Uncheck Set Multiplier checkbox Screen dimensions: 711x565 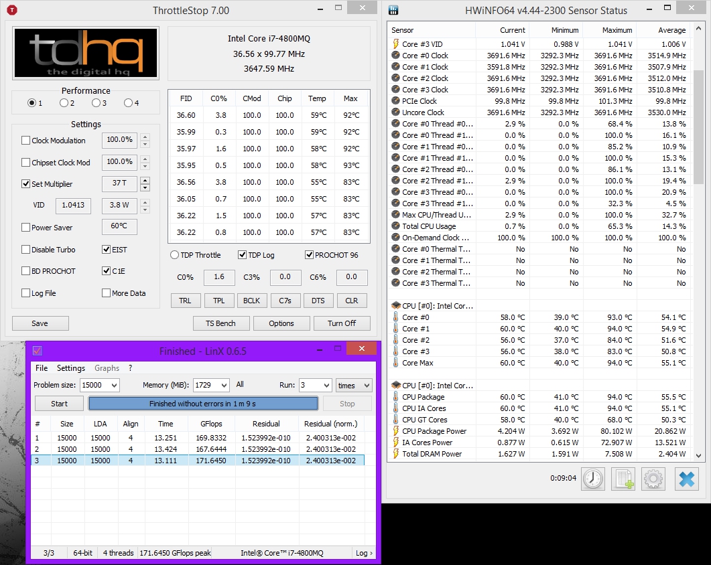coord(26,184)
